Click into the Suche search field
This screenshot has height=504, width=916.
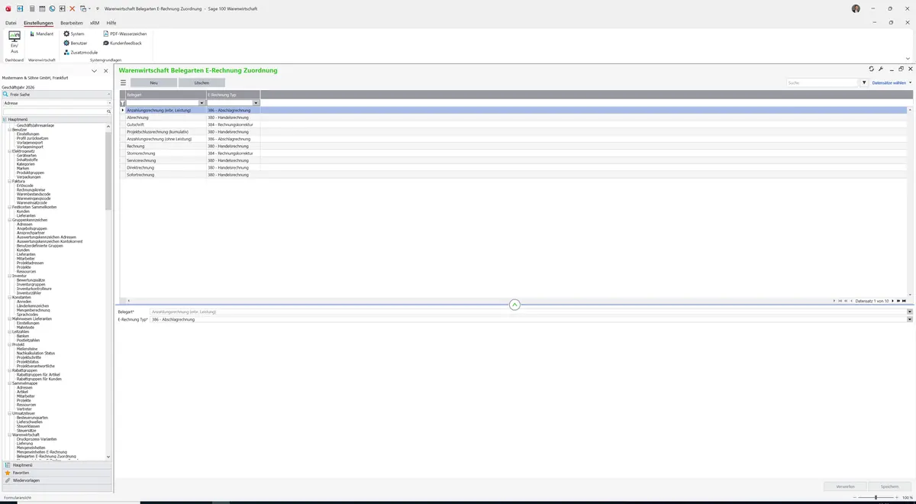(x=823, y=82)
